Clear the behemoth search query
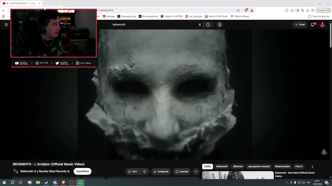 point(200,25)
